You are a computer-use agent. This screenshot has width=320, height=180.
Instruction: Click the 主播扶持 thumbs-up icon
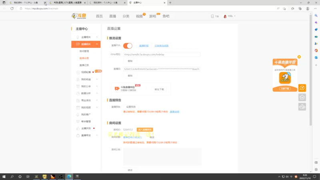(x=78, y=128)
